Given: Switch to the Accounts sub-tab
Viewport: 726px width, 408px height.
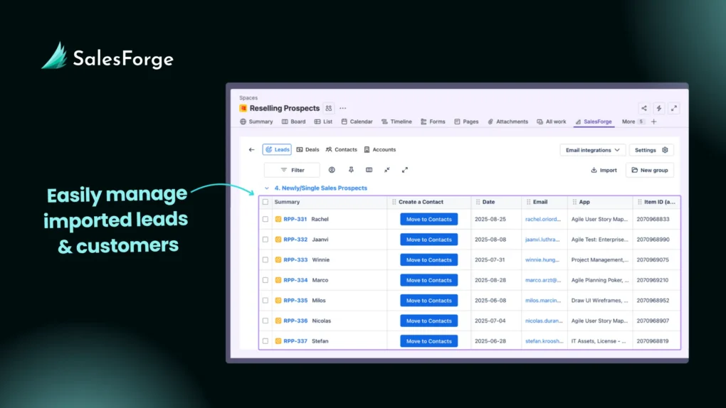Looking at the screenshot, I should click(379, 149).
